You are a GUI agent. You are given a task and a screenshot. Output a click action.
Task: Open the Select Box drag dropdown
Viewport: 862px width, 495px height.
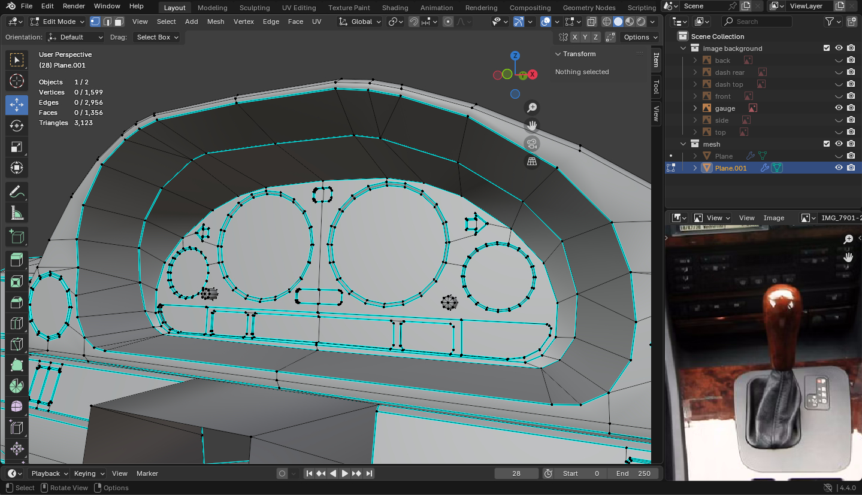click(x=158, y=37)
